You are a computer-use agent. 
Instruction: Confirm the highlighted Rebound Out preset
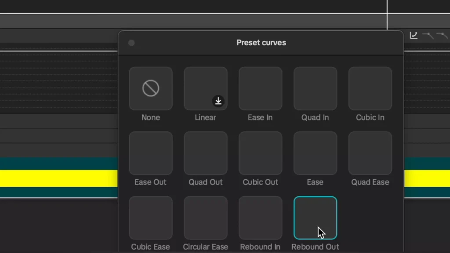coord(315,217)
